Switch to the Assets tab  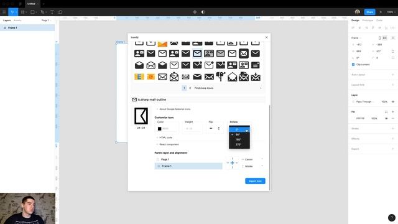[x=17, y=21]
